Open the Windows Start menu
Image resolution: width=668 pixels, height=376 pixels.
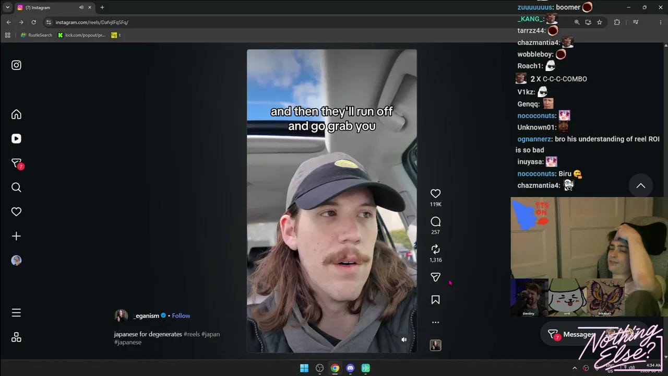coord(304,368)
